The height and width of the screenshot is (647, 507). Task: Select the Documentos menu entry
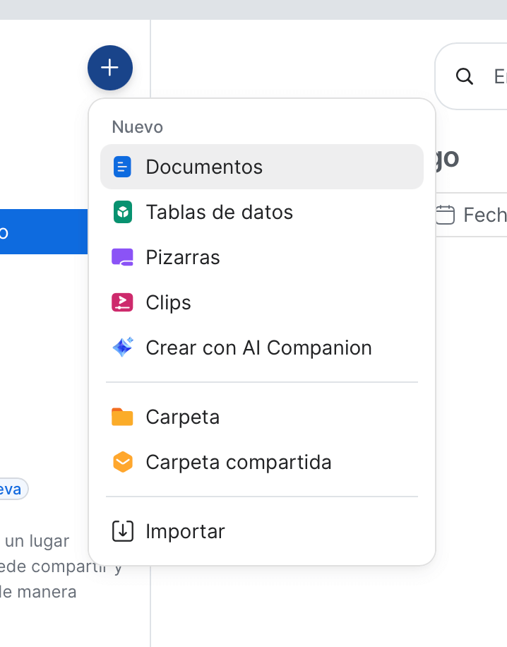tap(204, 167)
